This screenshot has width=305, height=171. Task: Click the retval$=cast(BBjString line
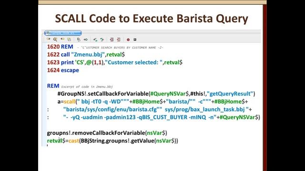(x=112, y=141)
